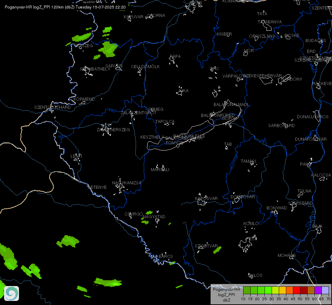Click the KÖRMEND city label
This screenshot has height=305, width=332.
pyautogui.click(x=84, y=99)
